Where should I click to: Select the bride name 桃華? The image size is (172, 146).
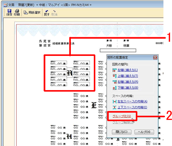pyautogui.click(x=126, y=46)
